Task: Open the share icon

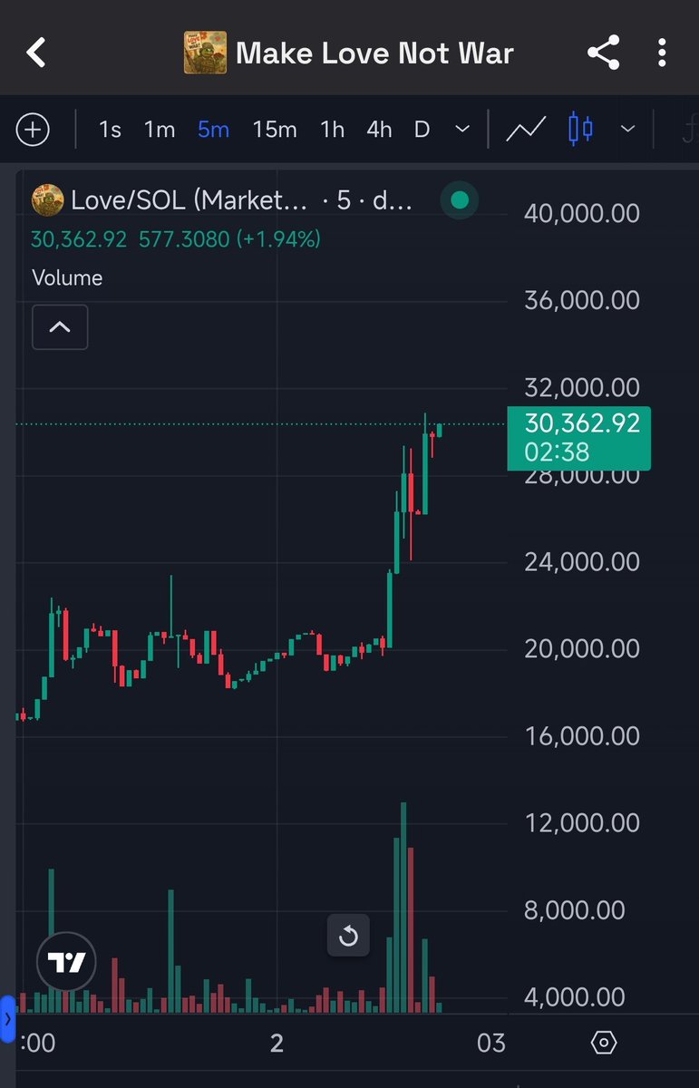Action: click(603, 53)
